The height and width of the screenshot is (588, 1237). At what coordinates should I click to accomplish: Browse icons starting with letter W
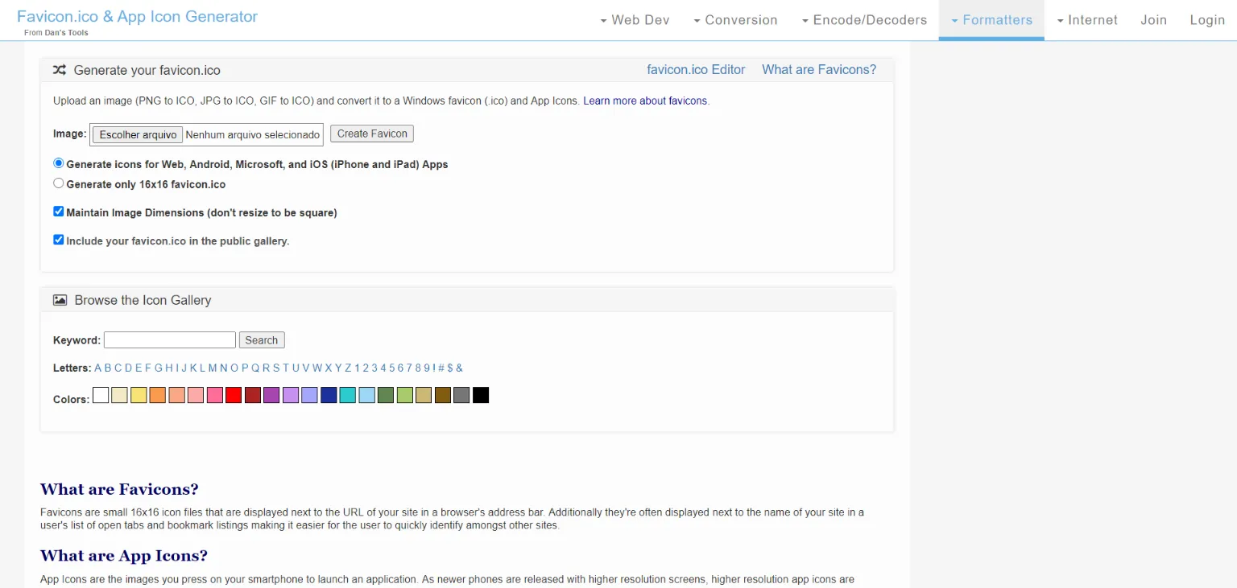pyautogui.click(x=316, y=368)
